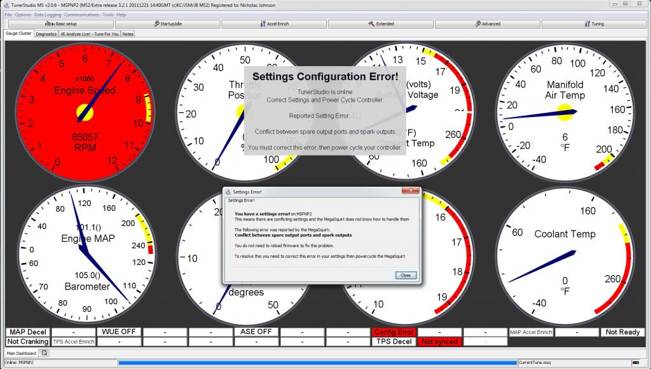Image resolution: width=651 pixels, height=369 pixels.
Task: Click the red Config Error indicator
Action: (x=394, y=332)
